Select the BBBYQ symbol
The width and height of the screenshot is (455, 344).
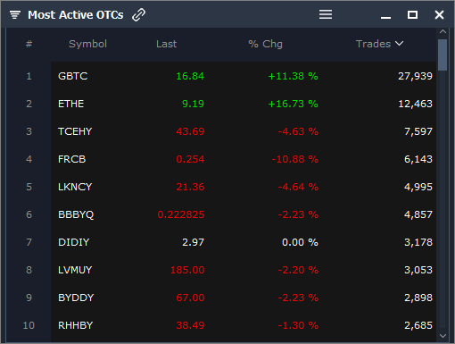point(76,214)
